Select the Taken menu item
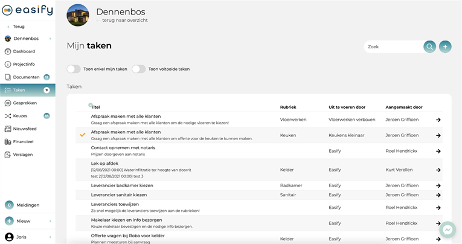The height and width of the screenshot is (244, 462). point(28,90)
